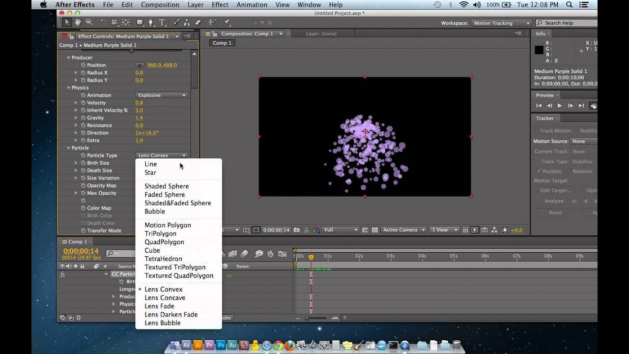Open the Workspace dropdown
629x354 pixels.
click(502, 23)
